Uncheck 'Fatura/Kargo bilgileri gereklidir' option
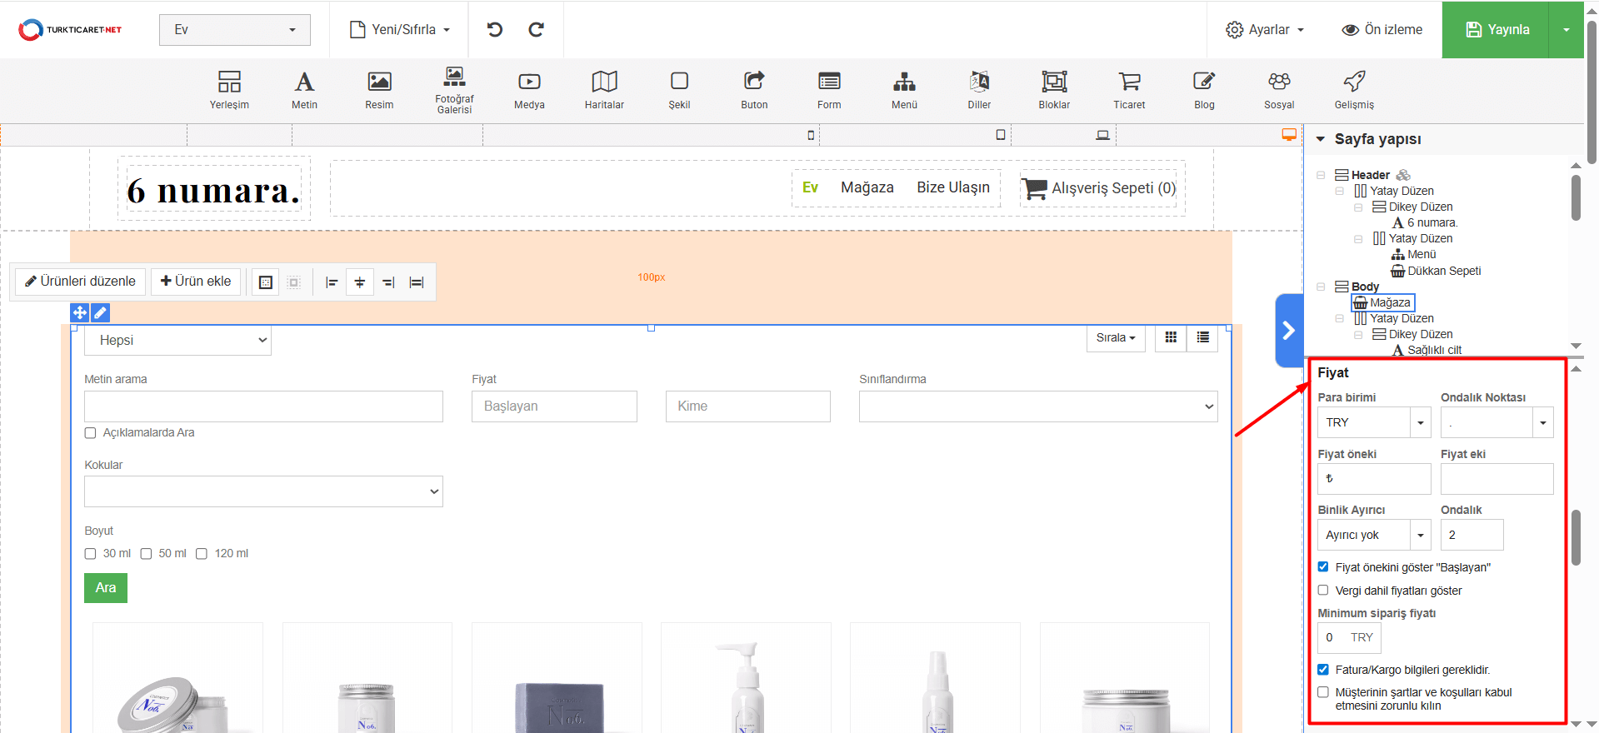Screen dimensions: 1599x733 [x=1323, y=670]
